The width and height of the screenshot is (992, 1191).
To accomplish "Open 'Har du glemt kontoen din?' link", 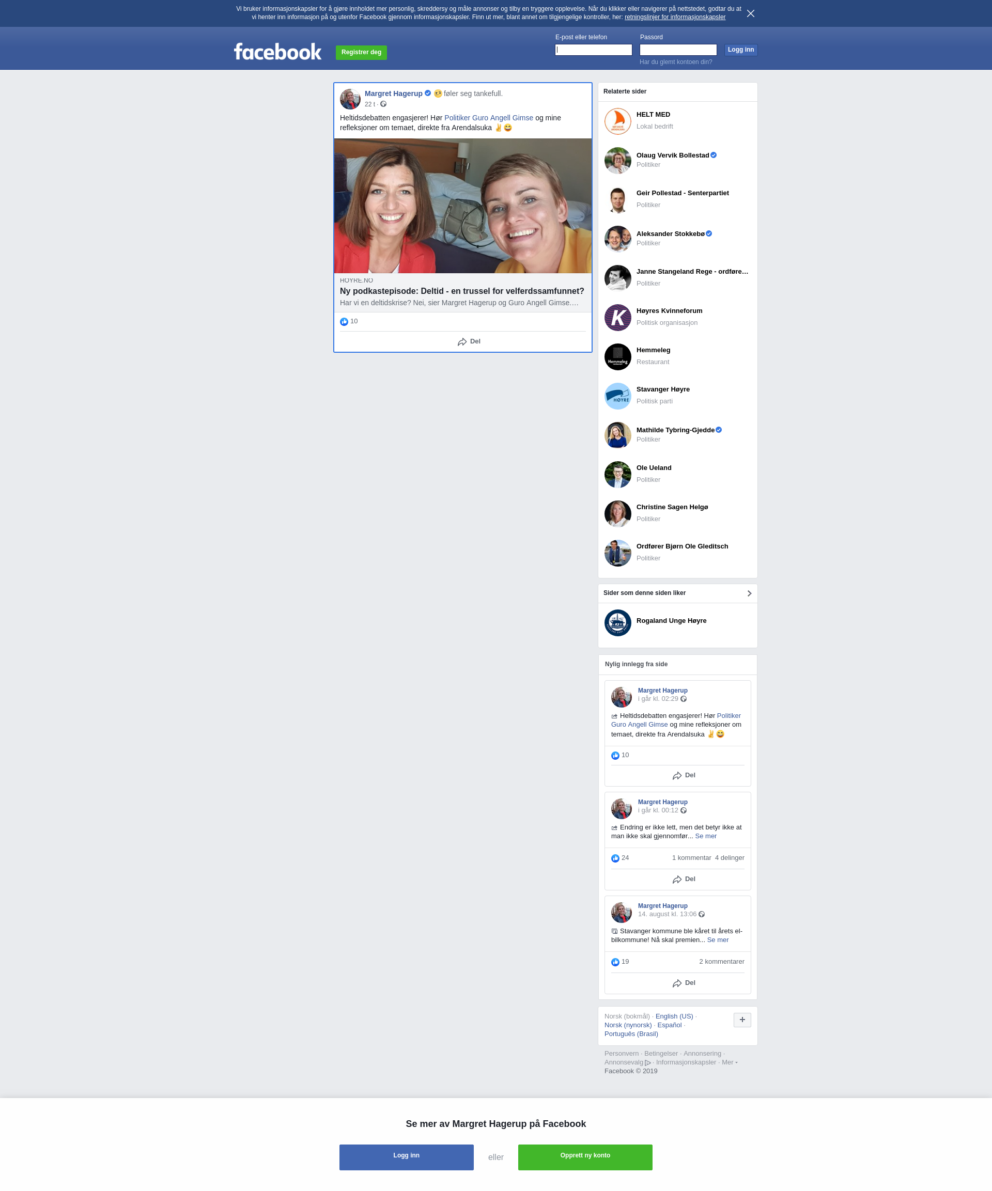I will [x=675, y=62].
